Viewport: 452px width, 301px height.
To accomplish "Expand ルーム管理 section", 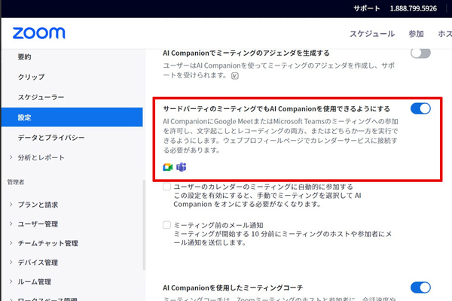I will 11,281.
